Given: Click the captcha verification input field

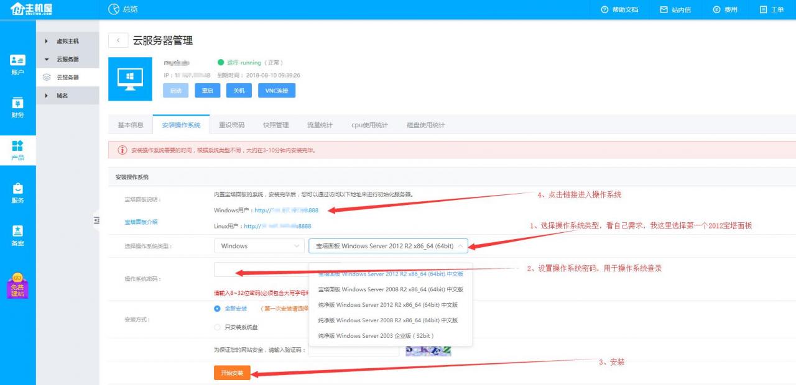Looking at the screenshot, I should click(353, 350).
